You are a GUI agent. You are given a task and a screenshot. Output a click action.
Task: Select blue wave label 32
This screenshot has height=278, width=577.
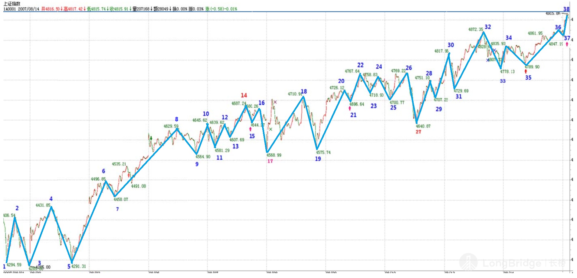(x=488, y=27)
